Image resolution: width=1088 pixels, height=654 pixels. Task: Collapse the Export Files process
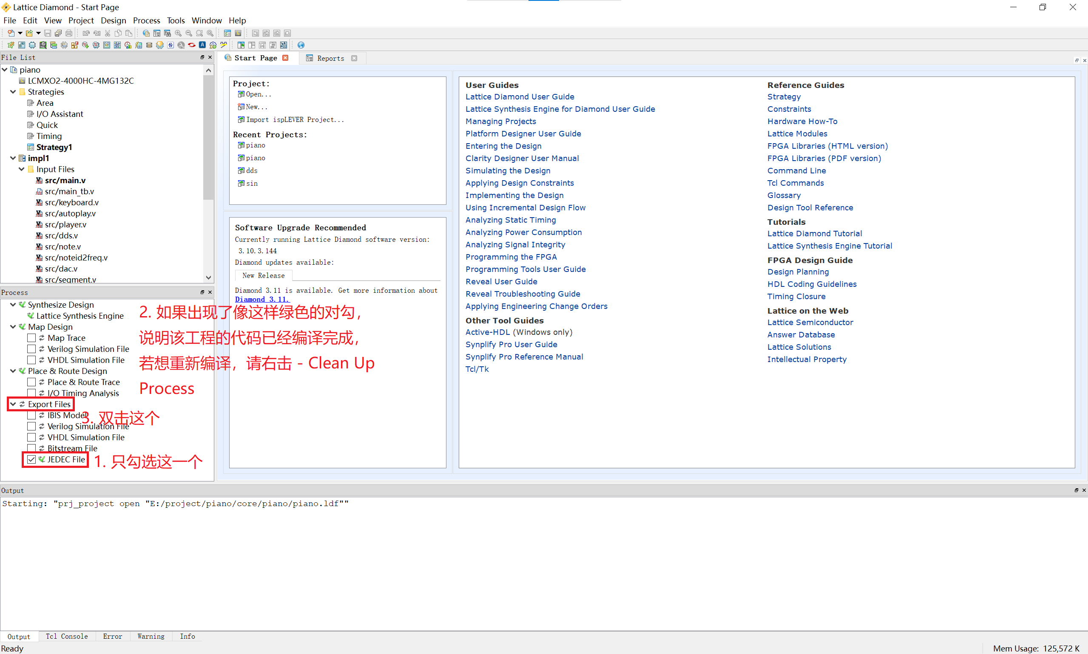point(13,404)
